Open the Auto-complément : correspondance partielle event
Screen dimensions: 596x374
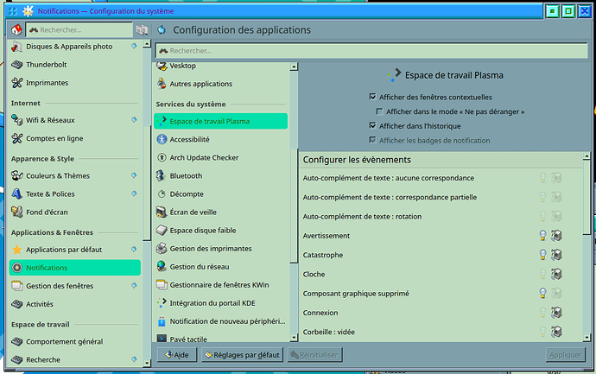tap(441, 197)
